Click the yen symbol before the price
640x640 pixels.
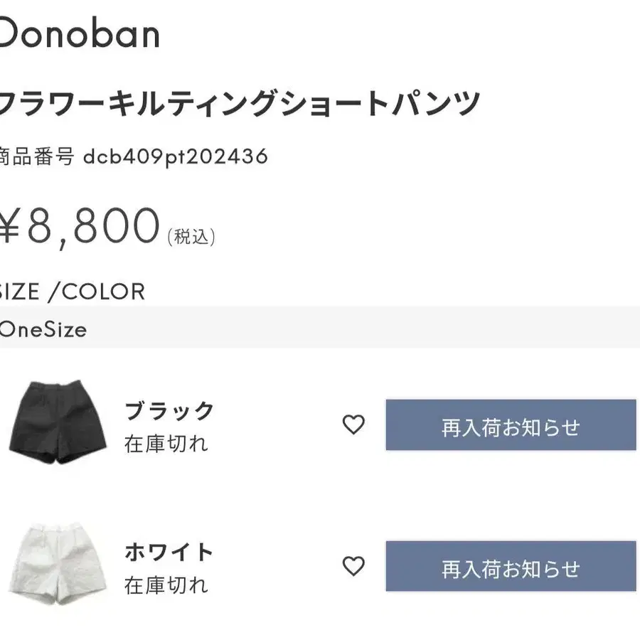tap(9, 226)
